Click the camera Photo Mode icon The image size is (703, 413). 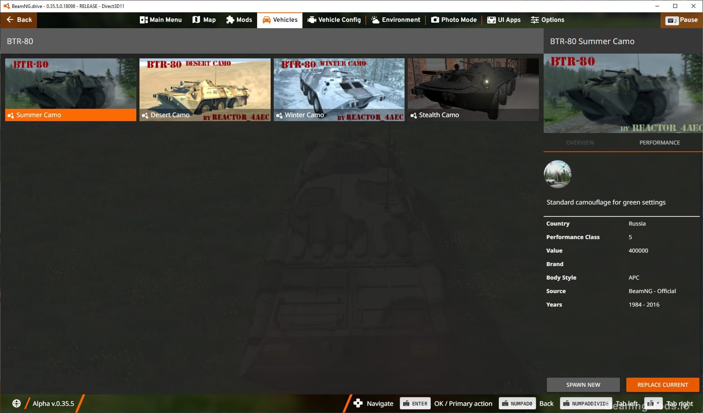pos(435,20)
